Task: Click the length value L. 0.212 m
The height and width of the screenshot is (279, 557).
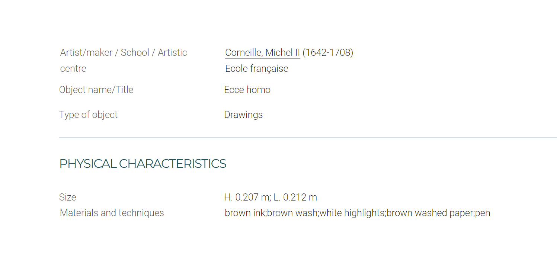Action: (295, 197)
